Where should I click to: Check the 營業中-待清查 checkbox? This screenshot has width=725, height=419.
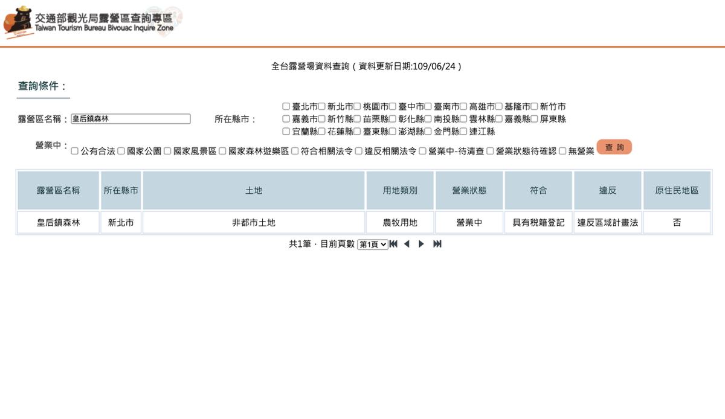[x=422, y=151]
